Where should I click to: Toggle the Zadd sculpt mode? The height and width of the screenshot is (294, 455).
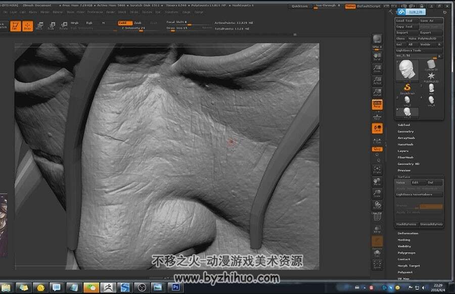tap(125, 23)
